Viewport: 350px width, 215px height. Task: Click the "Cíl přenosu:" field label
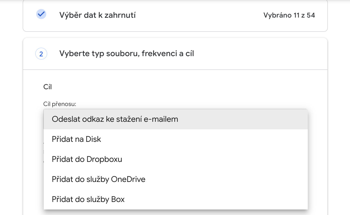click(60, 104)
